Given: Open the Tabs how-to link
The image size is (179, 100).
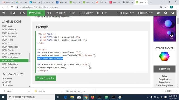Looking at the screenshot, I should tap(164, 76).
